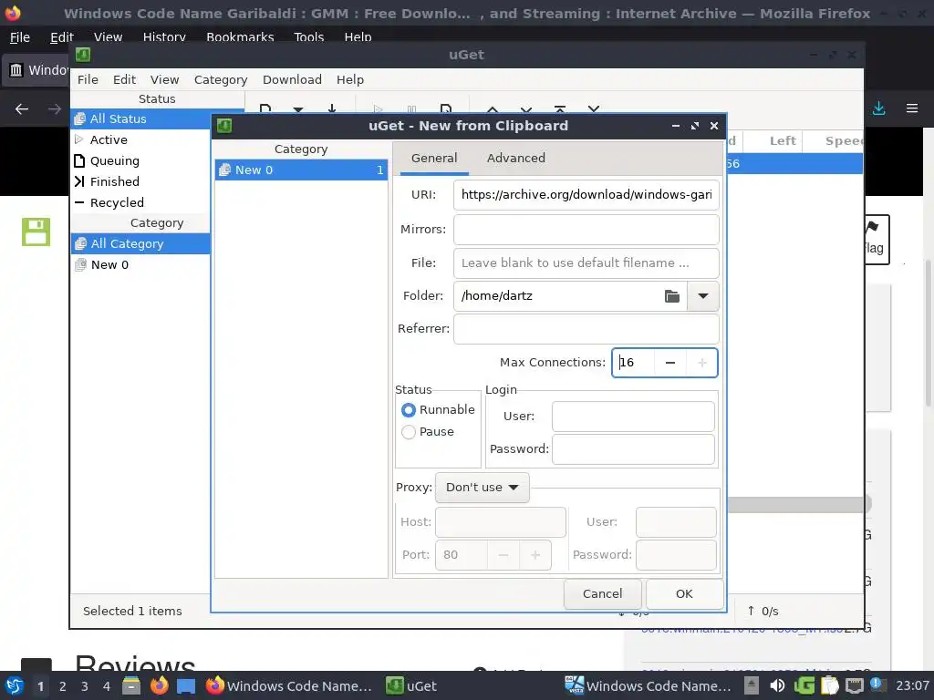The width and height of the screenshot is (934, 700).
Task: Click the green floppy disk icon on the page
Action: [36, 232]
